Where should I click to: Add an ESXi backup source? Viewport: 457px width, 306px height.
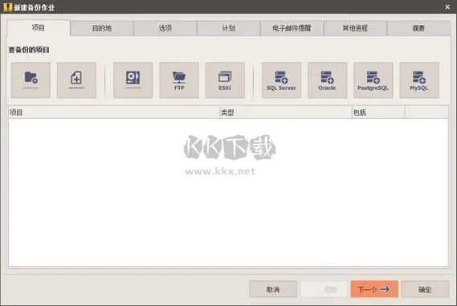click(225, 80)
